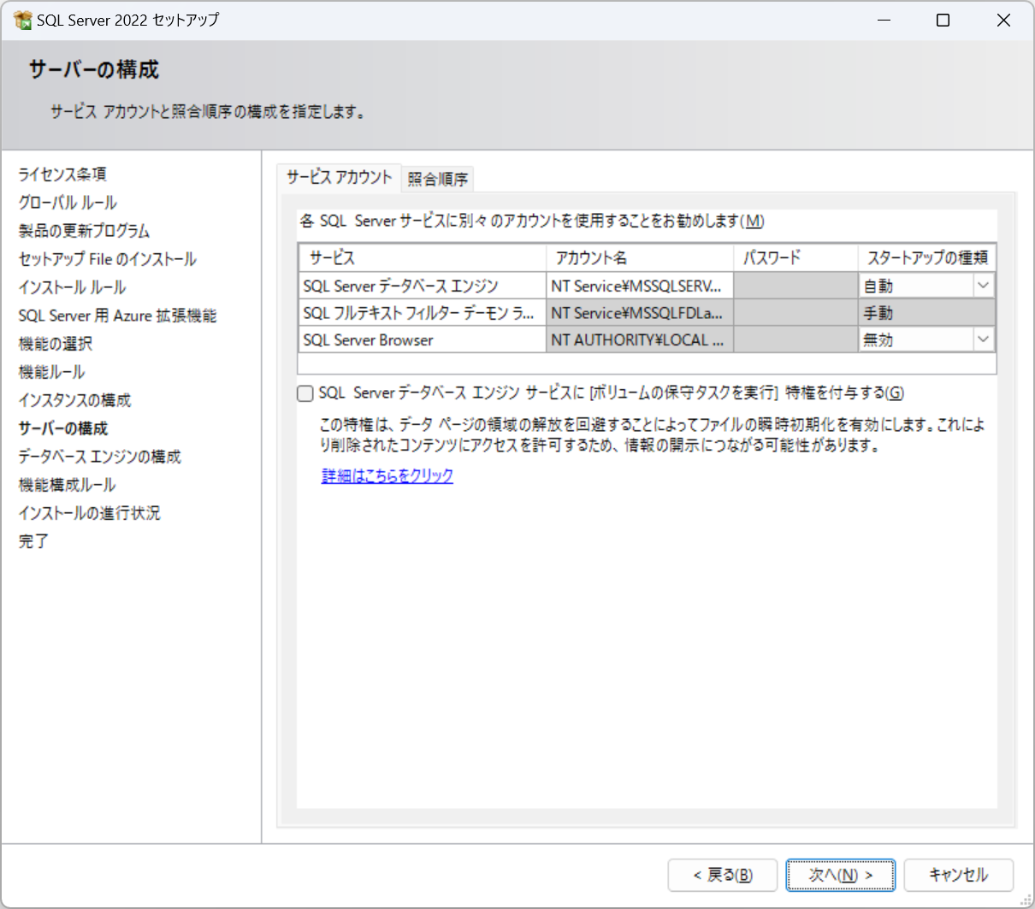The width and height of the screenshot is (1035, 909).
Task: Select 機能ルール step in sidebar
Action: click(51, 372)
